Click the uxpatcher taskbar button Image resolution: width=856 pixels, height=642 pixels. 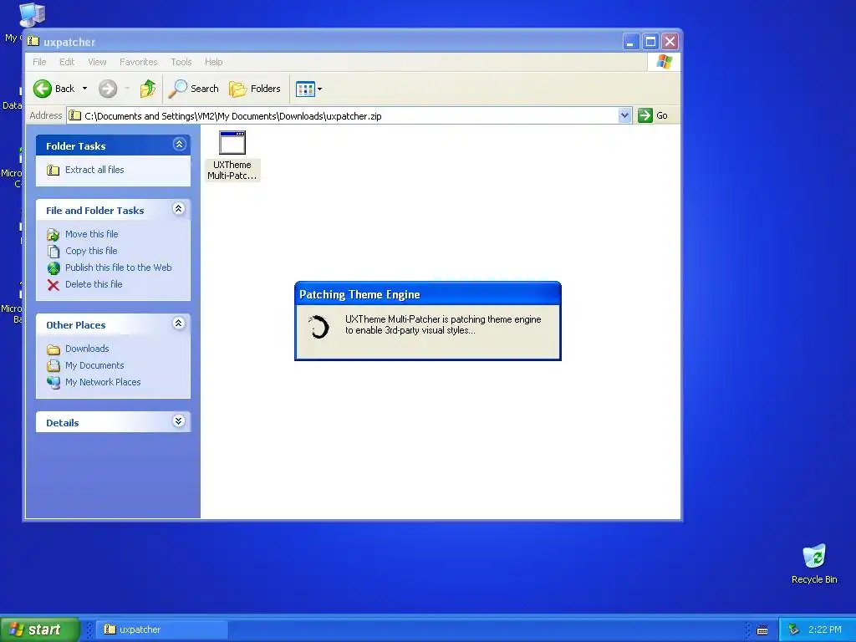161,629
